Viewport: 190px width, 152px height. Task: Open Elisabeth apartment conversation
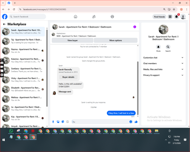pos(23,89)
